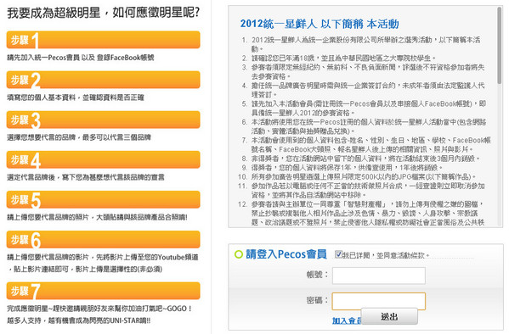The height and width of the screenshot is (334, 509).
Task: Click the 步驟5 orange step banner
Action: tap(103, 199)
